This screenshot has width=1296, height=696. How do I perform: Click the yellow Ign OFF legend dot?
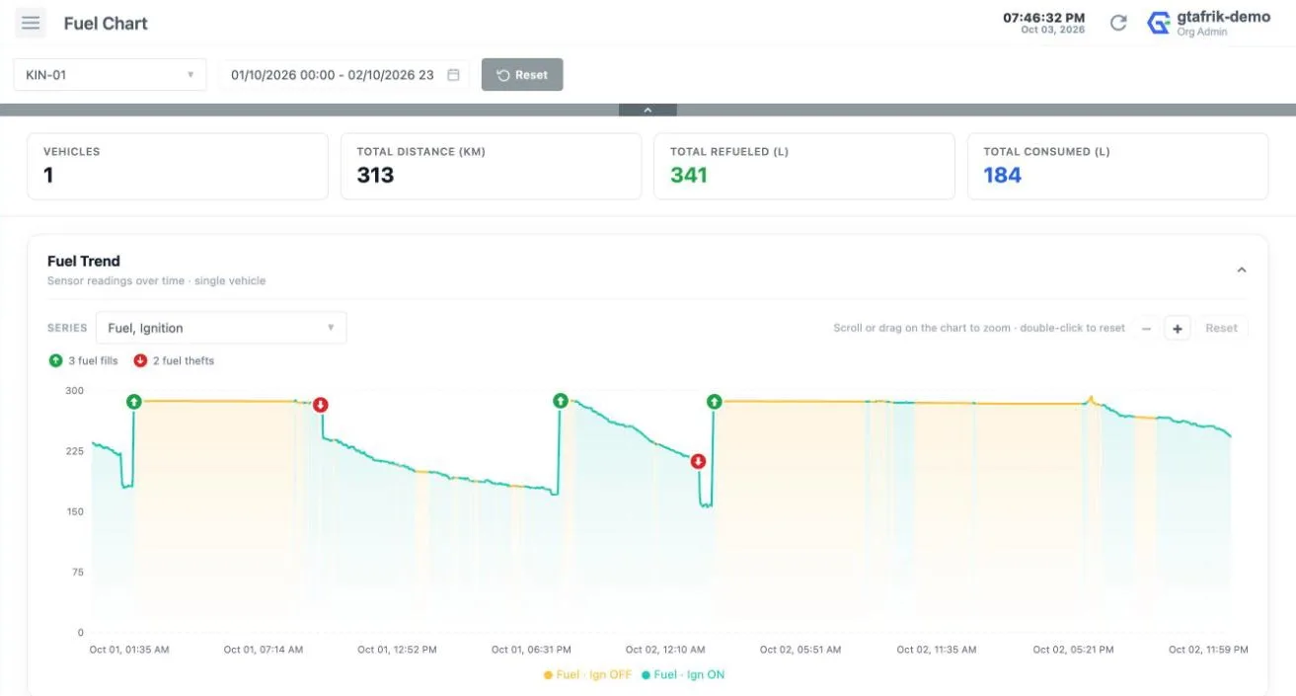pos(548,675)
